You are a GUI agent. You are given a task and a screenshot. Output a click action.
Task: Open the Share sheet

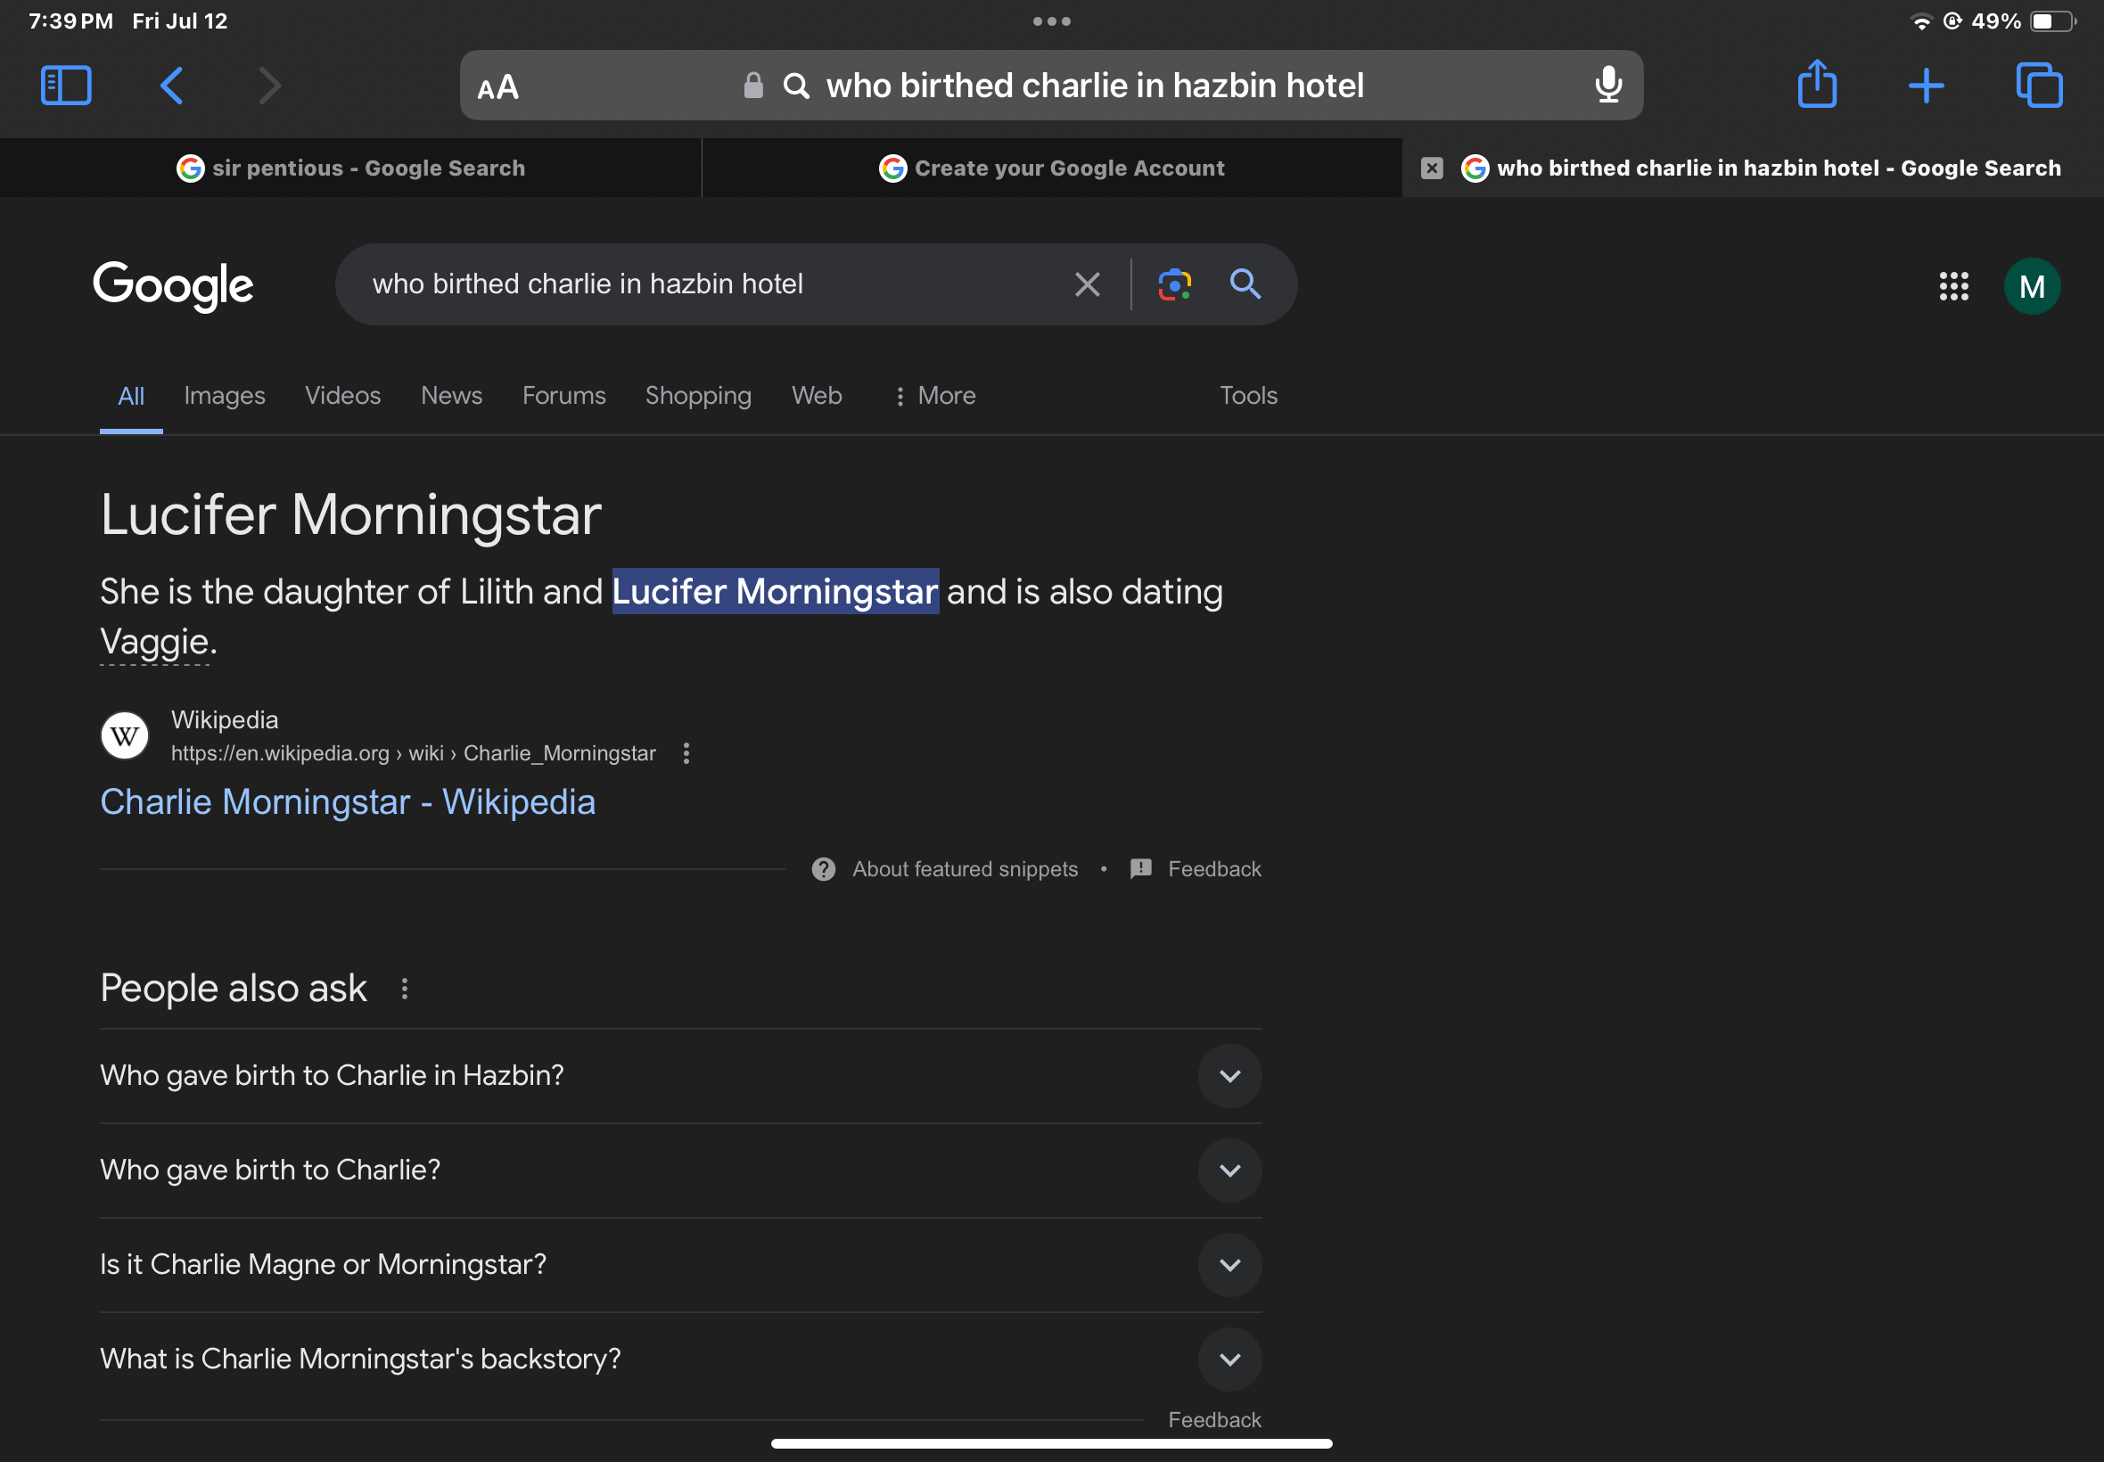(1816, 85)
